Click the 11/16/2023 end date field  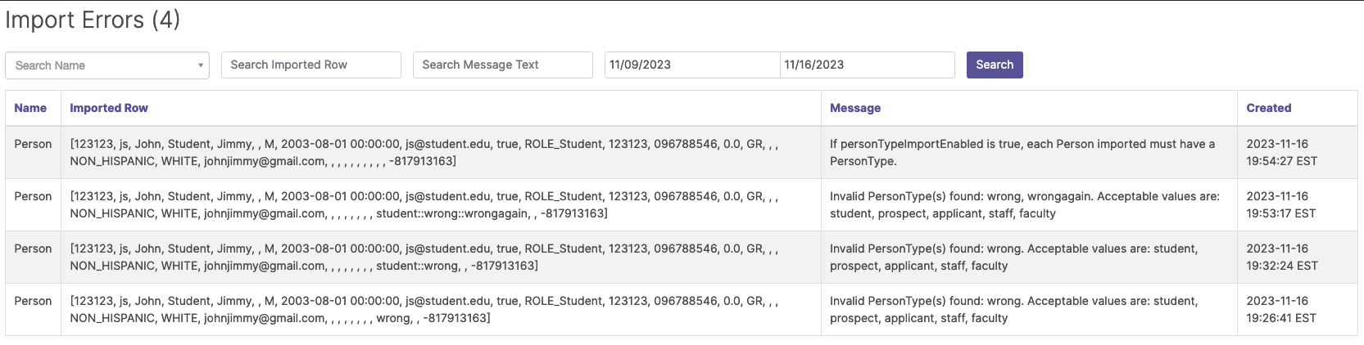coord(866,65)
